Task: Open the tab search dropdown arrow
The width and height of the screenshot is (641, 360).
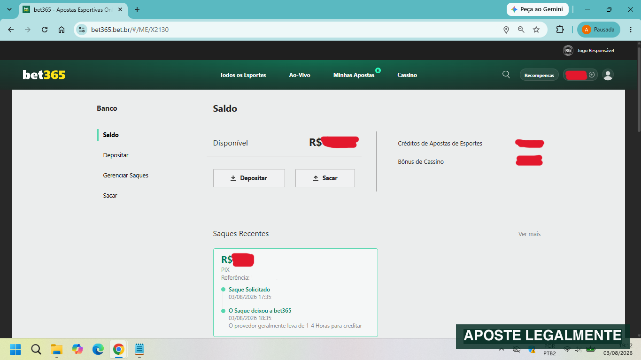Action: point(9,9)
